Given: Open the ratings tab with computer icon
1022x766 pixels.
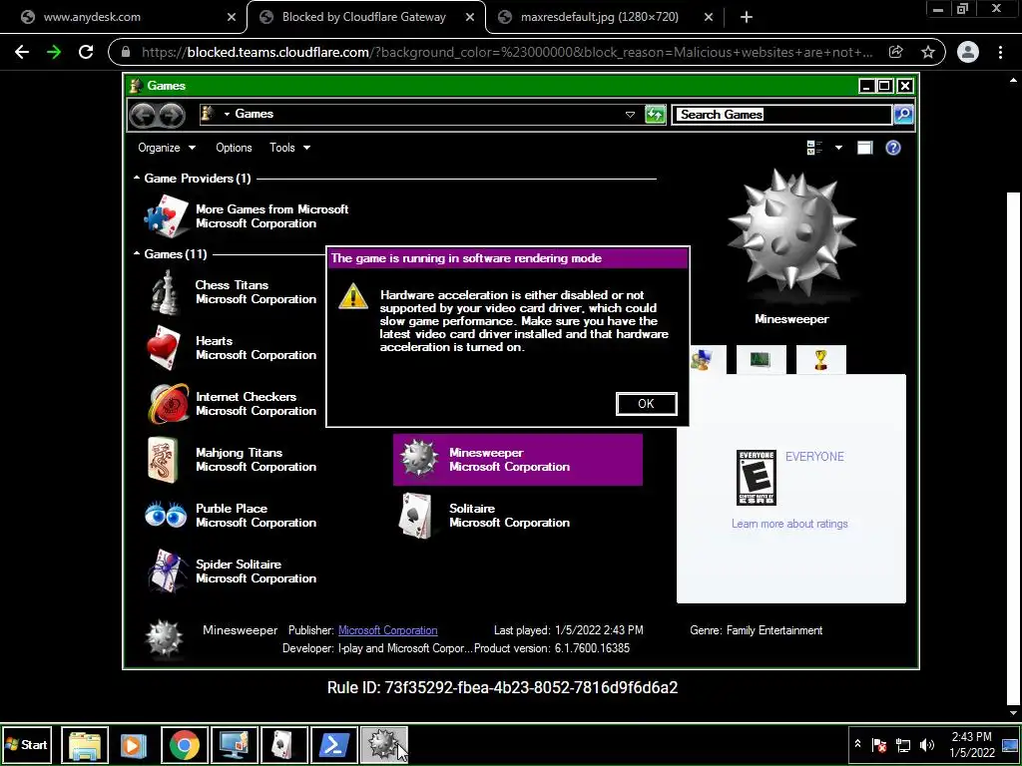Looking at the screenshot, I should (703, 359).
